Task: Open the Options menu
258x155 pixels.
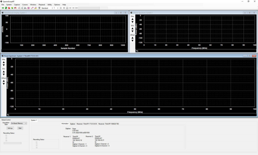Action: click(57, 5)
